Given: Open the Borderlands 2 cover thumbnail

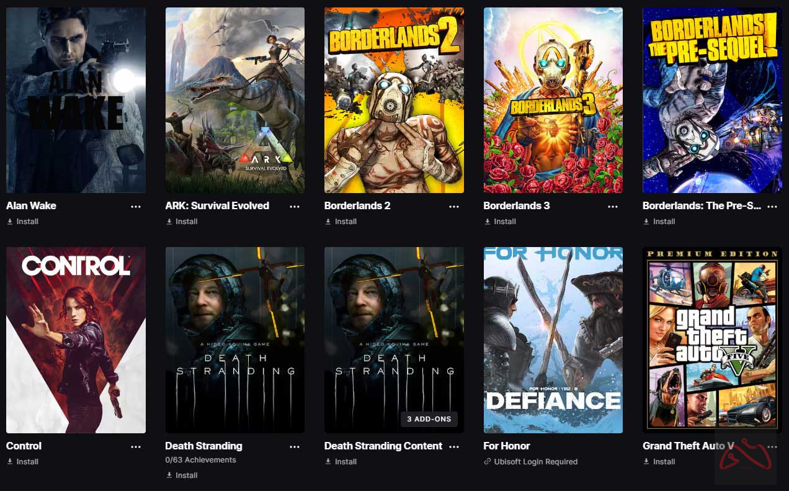Looking at the screenshot, I should (x=394, y=100).
